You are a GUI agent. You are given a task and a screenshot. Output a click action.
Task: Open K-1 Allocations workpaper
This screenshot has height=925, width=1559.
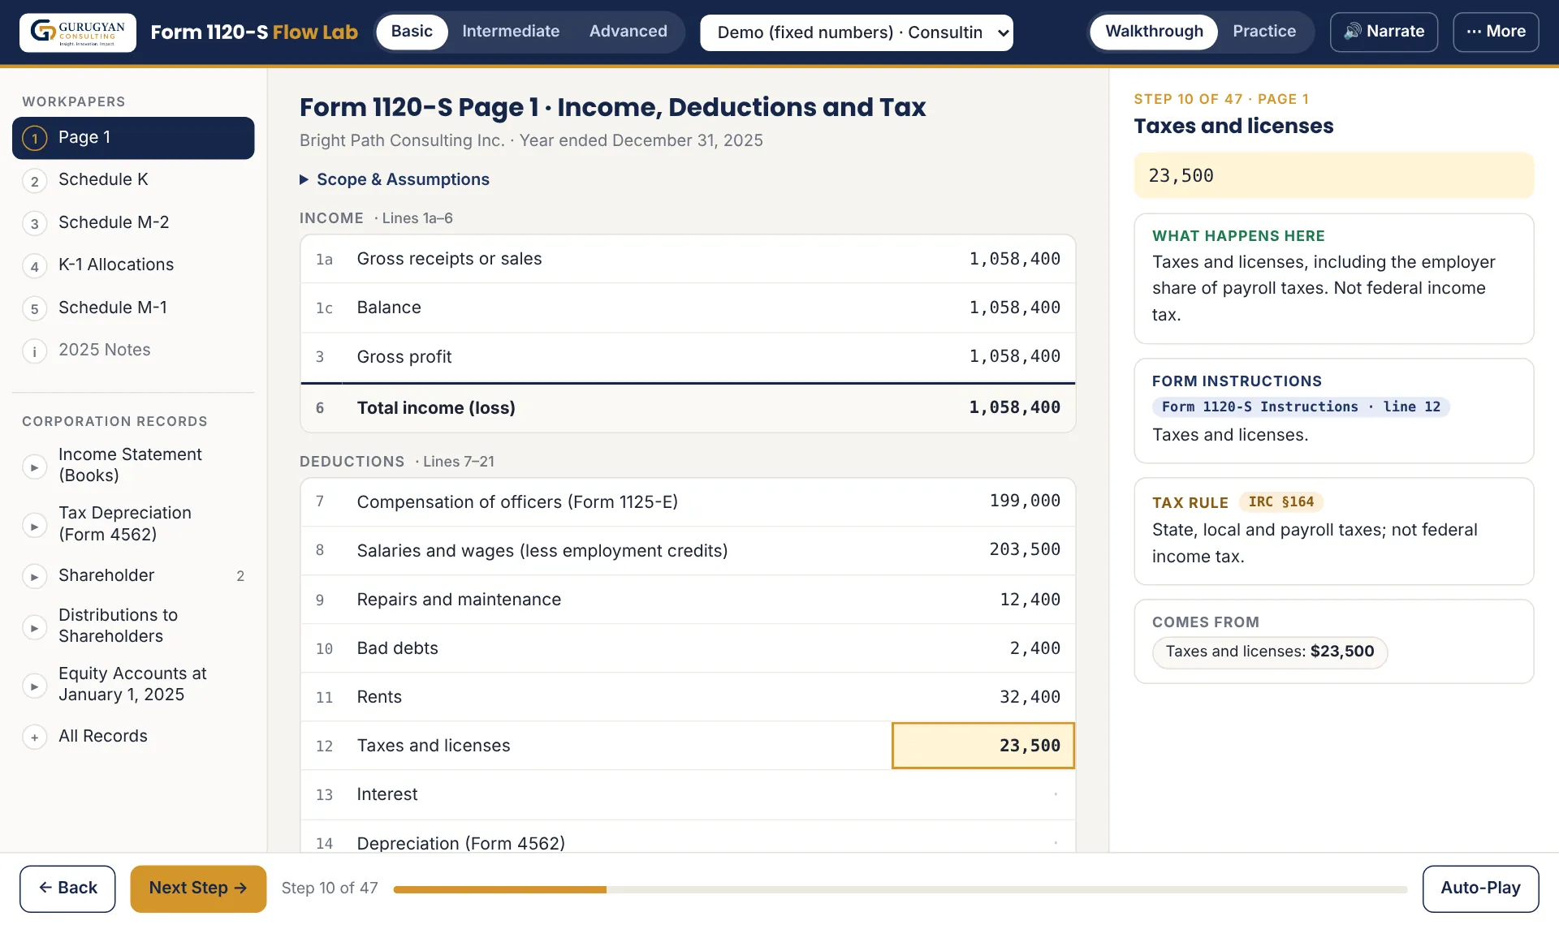click(133, 265)
